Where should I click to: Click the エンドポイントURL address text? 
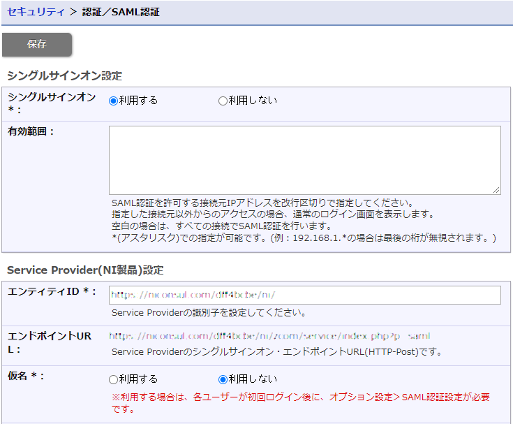click(269, 336)
